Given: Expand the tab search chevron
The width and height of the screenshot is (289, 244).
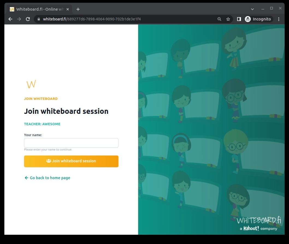Looking at the screenshot, I should click(x=252, y=9).
